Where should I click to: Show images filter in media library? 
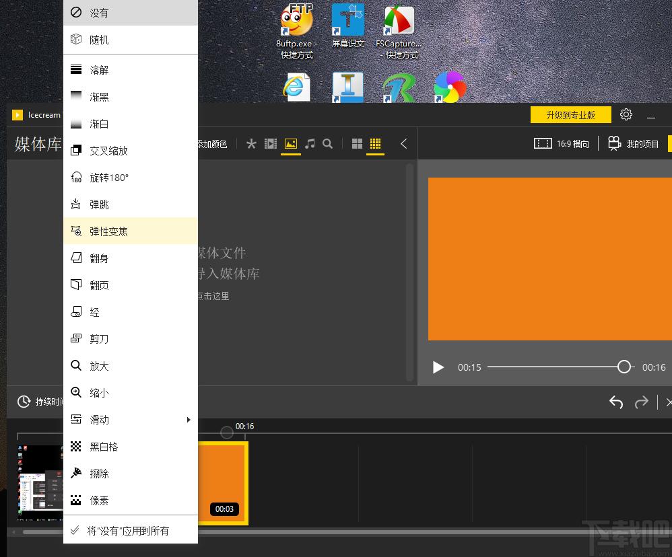[x=291, y=144]
